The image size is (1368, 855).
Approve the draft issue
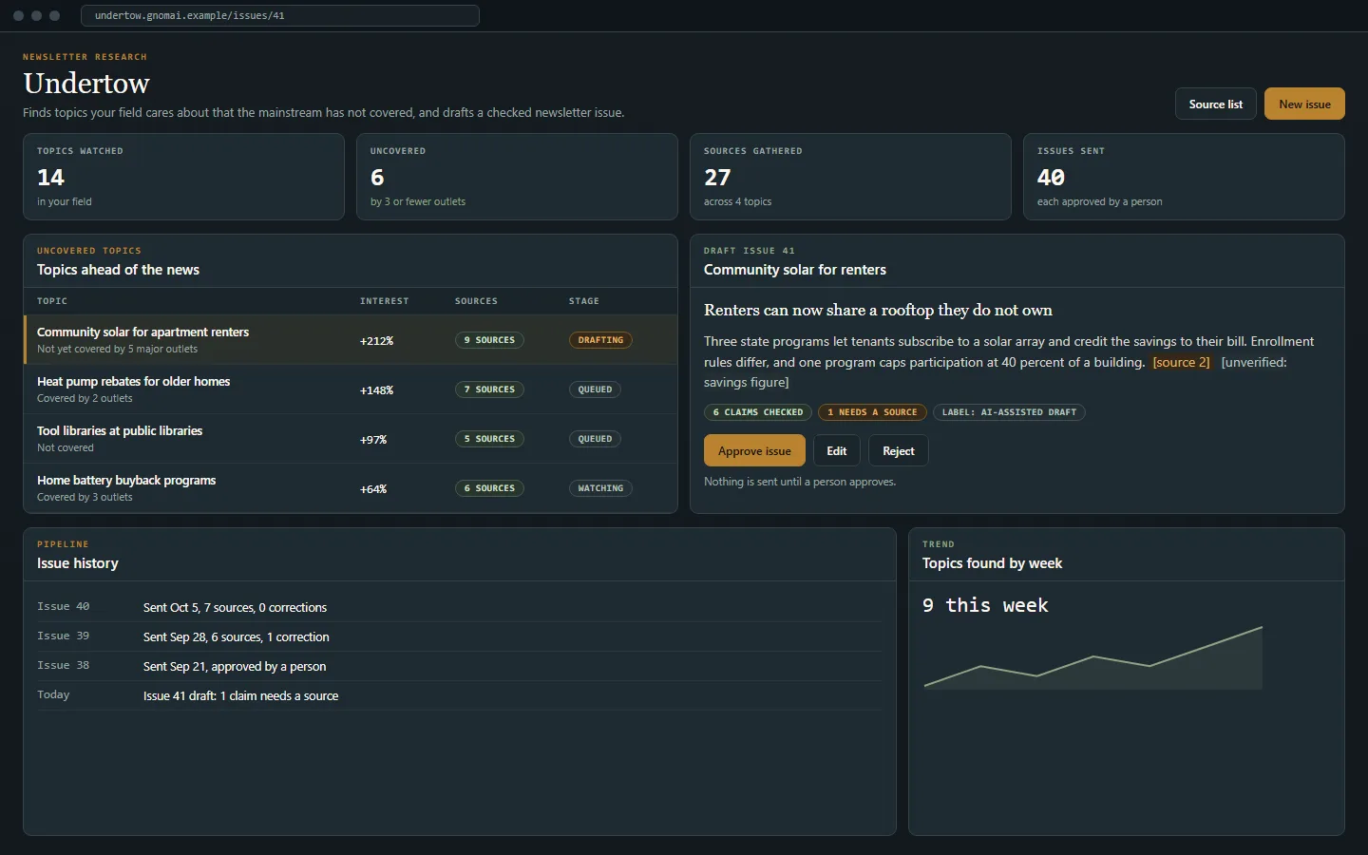[754, 451]
